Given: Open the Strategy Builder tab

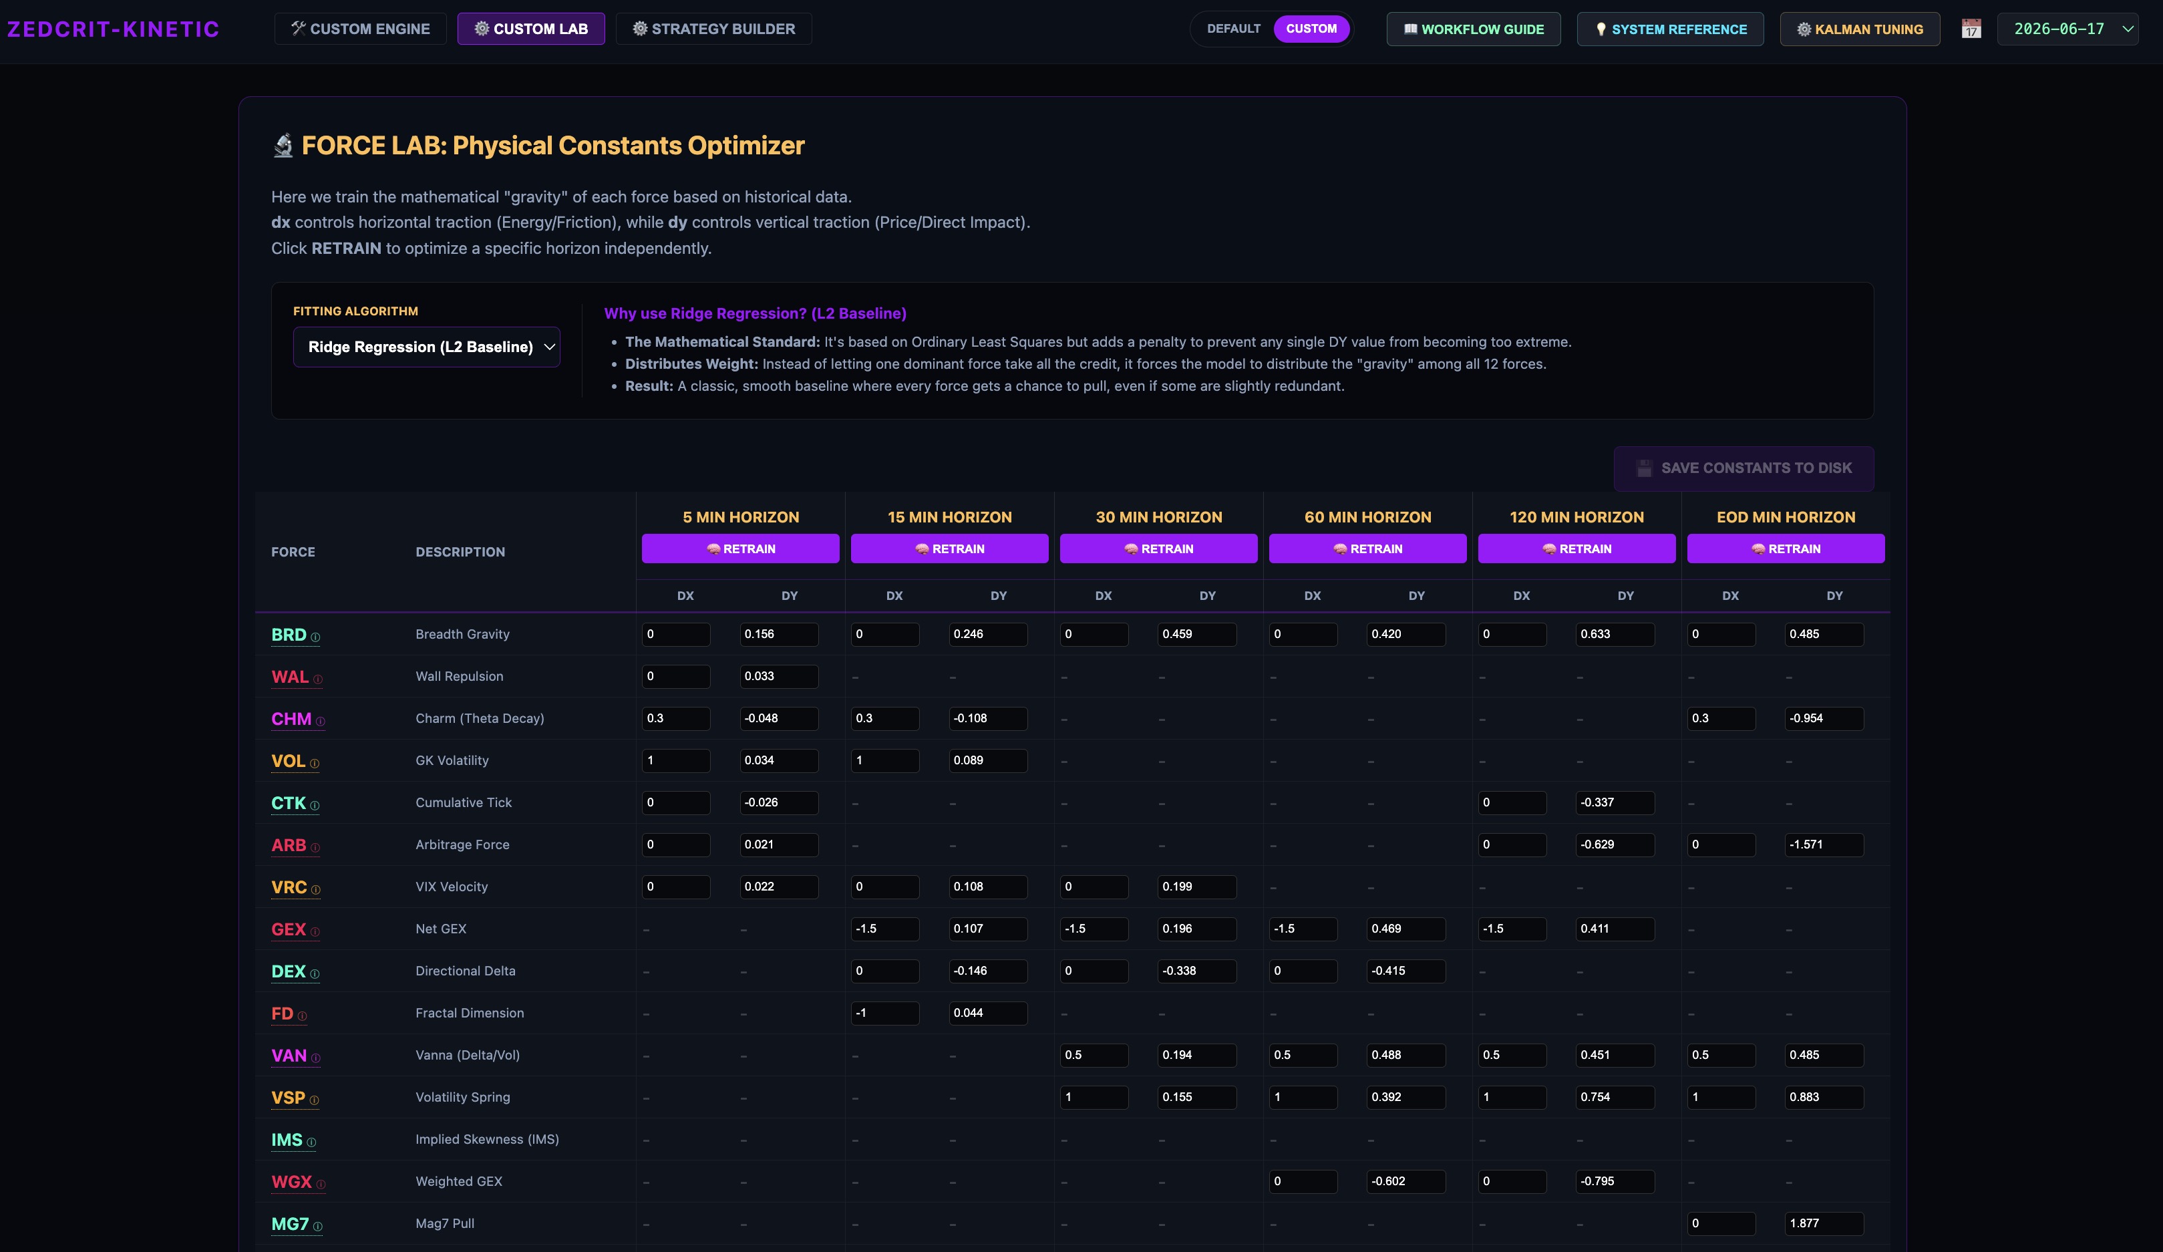Looking at the screenshot, I should [x=713, y=28].
